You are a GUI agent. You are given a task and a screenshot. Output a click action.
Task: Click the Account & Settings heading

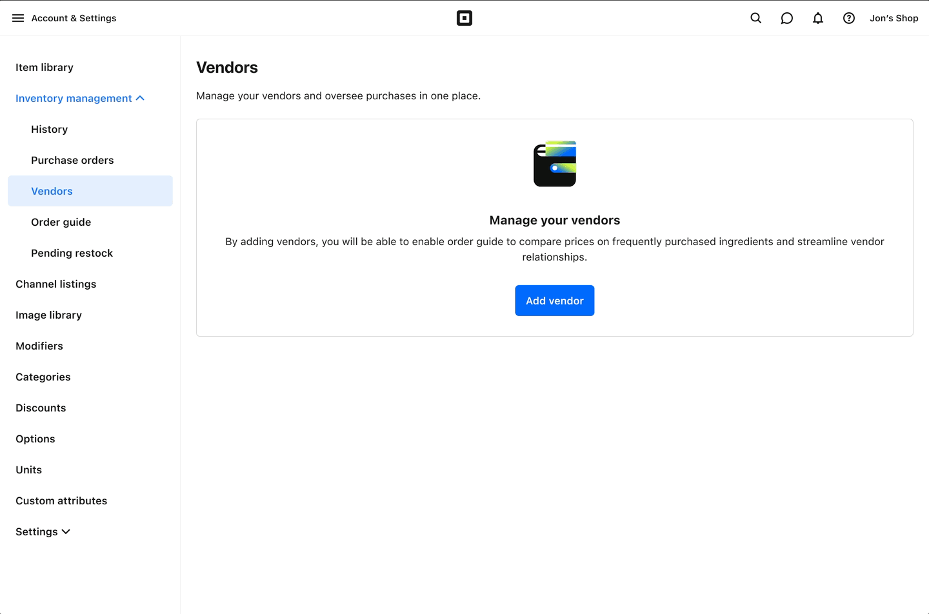74,18
